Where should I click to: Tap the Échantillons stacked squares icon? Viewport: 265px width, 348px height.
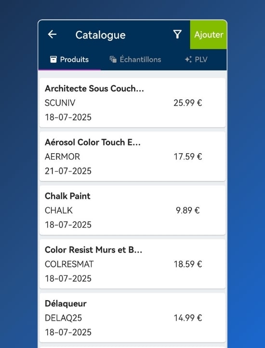coord(113,59)
